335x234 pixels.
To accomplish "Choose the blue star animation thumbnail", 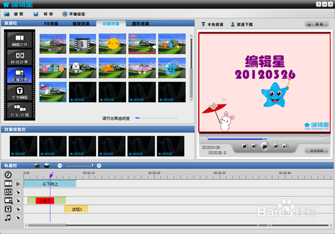I will [x=172, y=68].
